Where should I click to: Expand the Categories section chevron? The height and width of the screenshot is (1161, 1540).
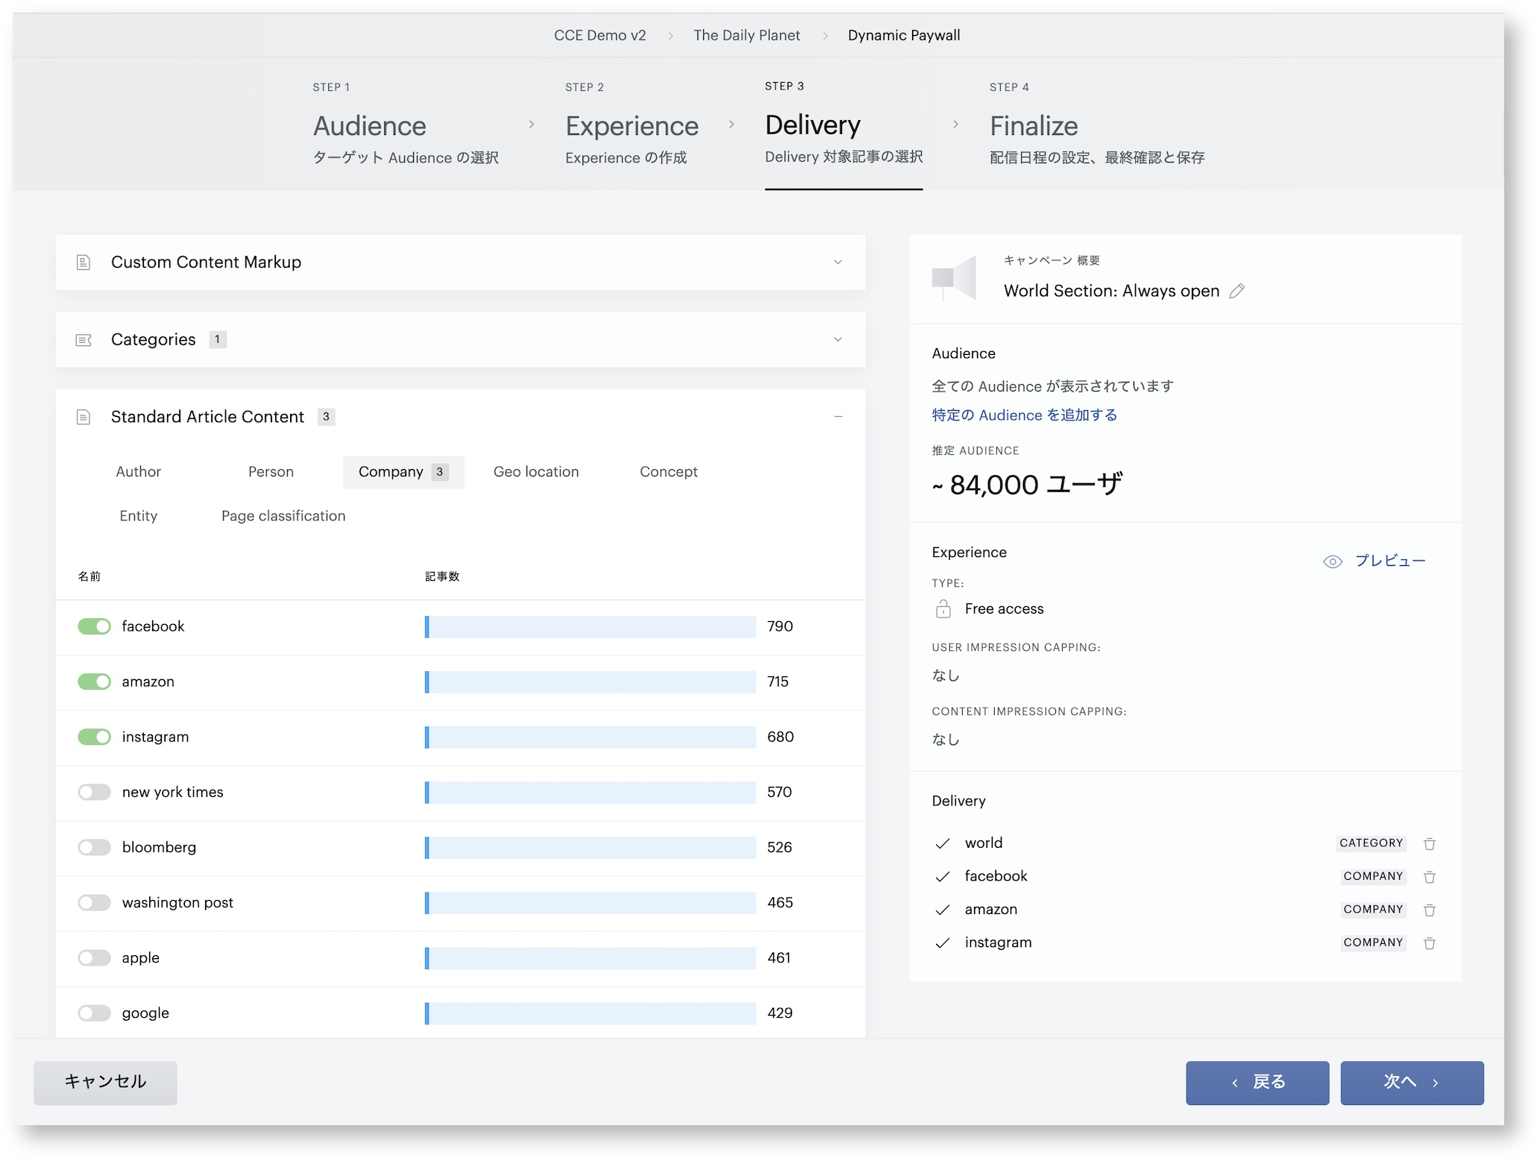[837, 339]
